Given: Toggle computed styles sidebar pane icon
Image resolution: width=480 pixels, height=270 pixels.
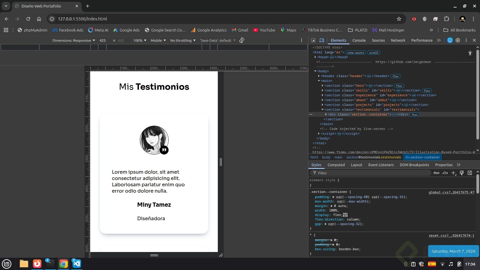Looking at the screenshot, I should pyautogui.click(x=470, y=173).
